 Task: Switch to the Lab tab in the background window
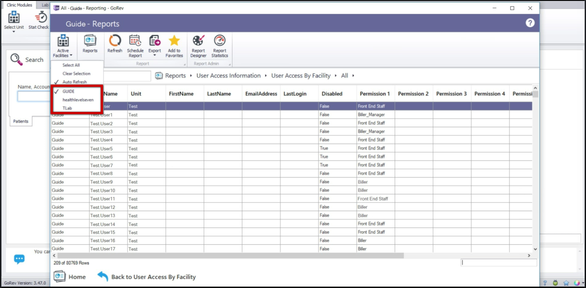click(x=44, y=5)
